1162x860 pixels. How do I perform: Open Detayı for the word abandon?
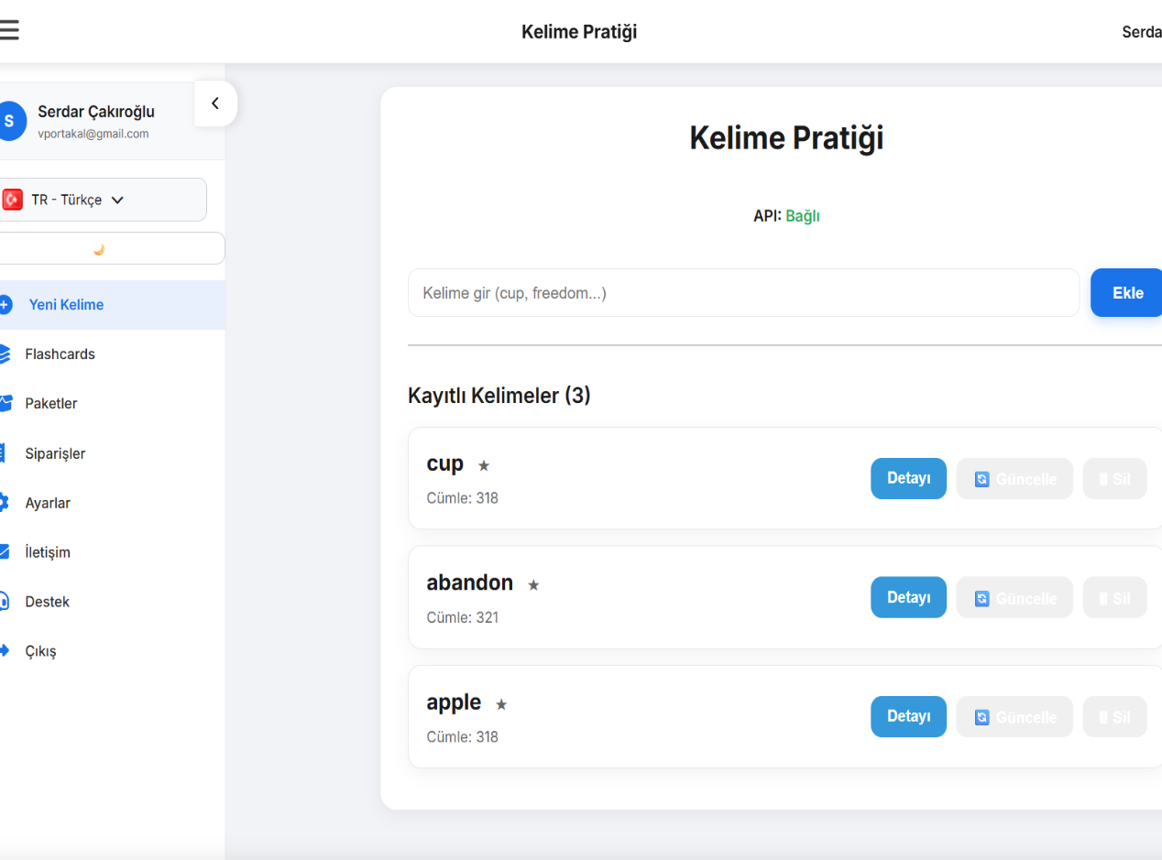(908, 597)
